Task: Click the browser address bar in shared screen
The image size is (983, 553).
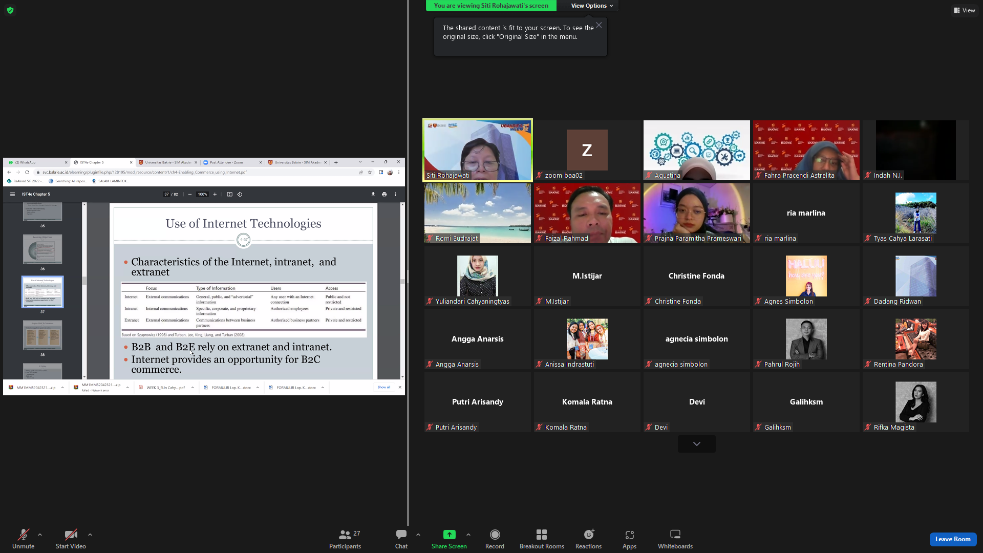Action: [197, 173]
